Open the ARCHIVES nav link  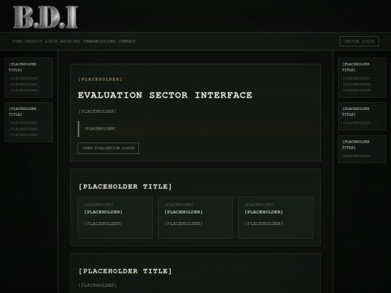[x=70, y=41]
